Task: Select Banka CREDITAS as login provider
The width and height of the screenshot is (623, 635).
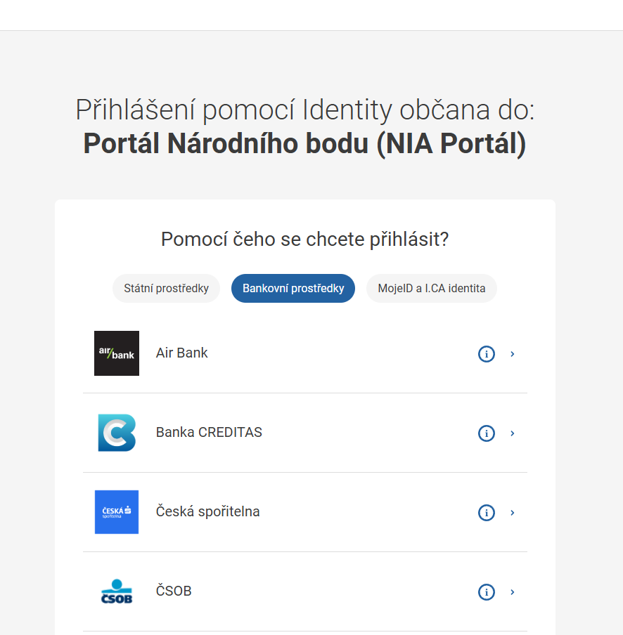Action: tap(207, 433)
